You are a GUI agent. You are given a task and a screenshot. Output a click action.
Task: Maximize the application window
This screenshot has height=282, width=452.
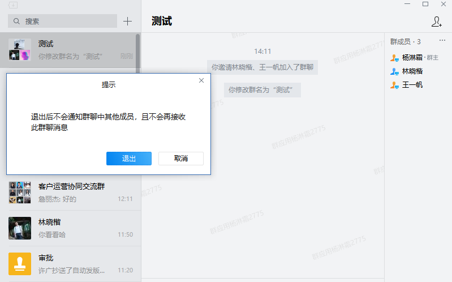425,4
